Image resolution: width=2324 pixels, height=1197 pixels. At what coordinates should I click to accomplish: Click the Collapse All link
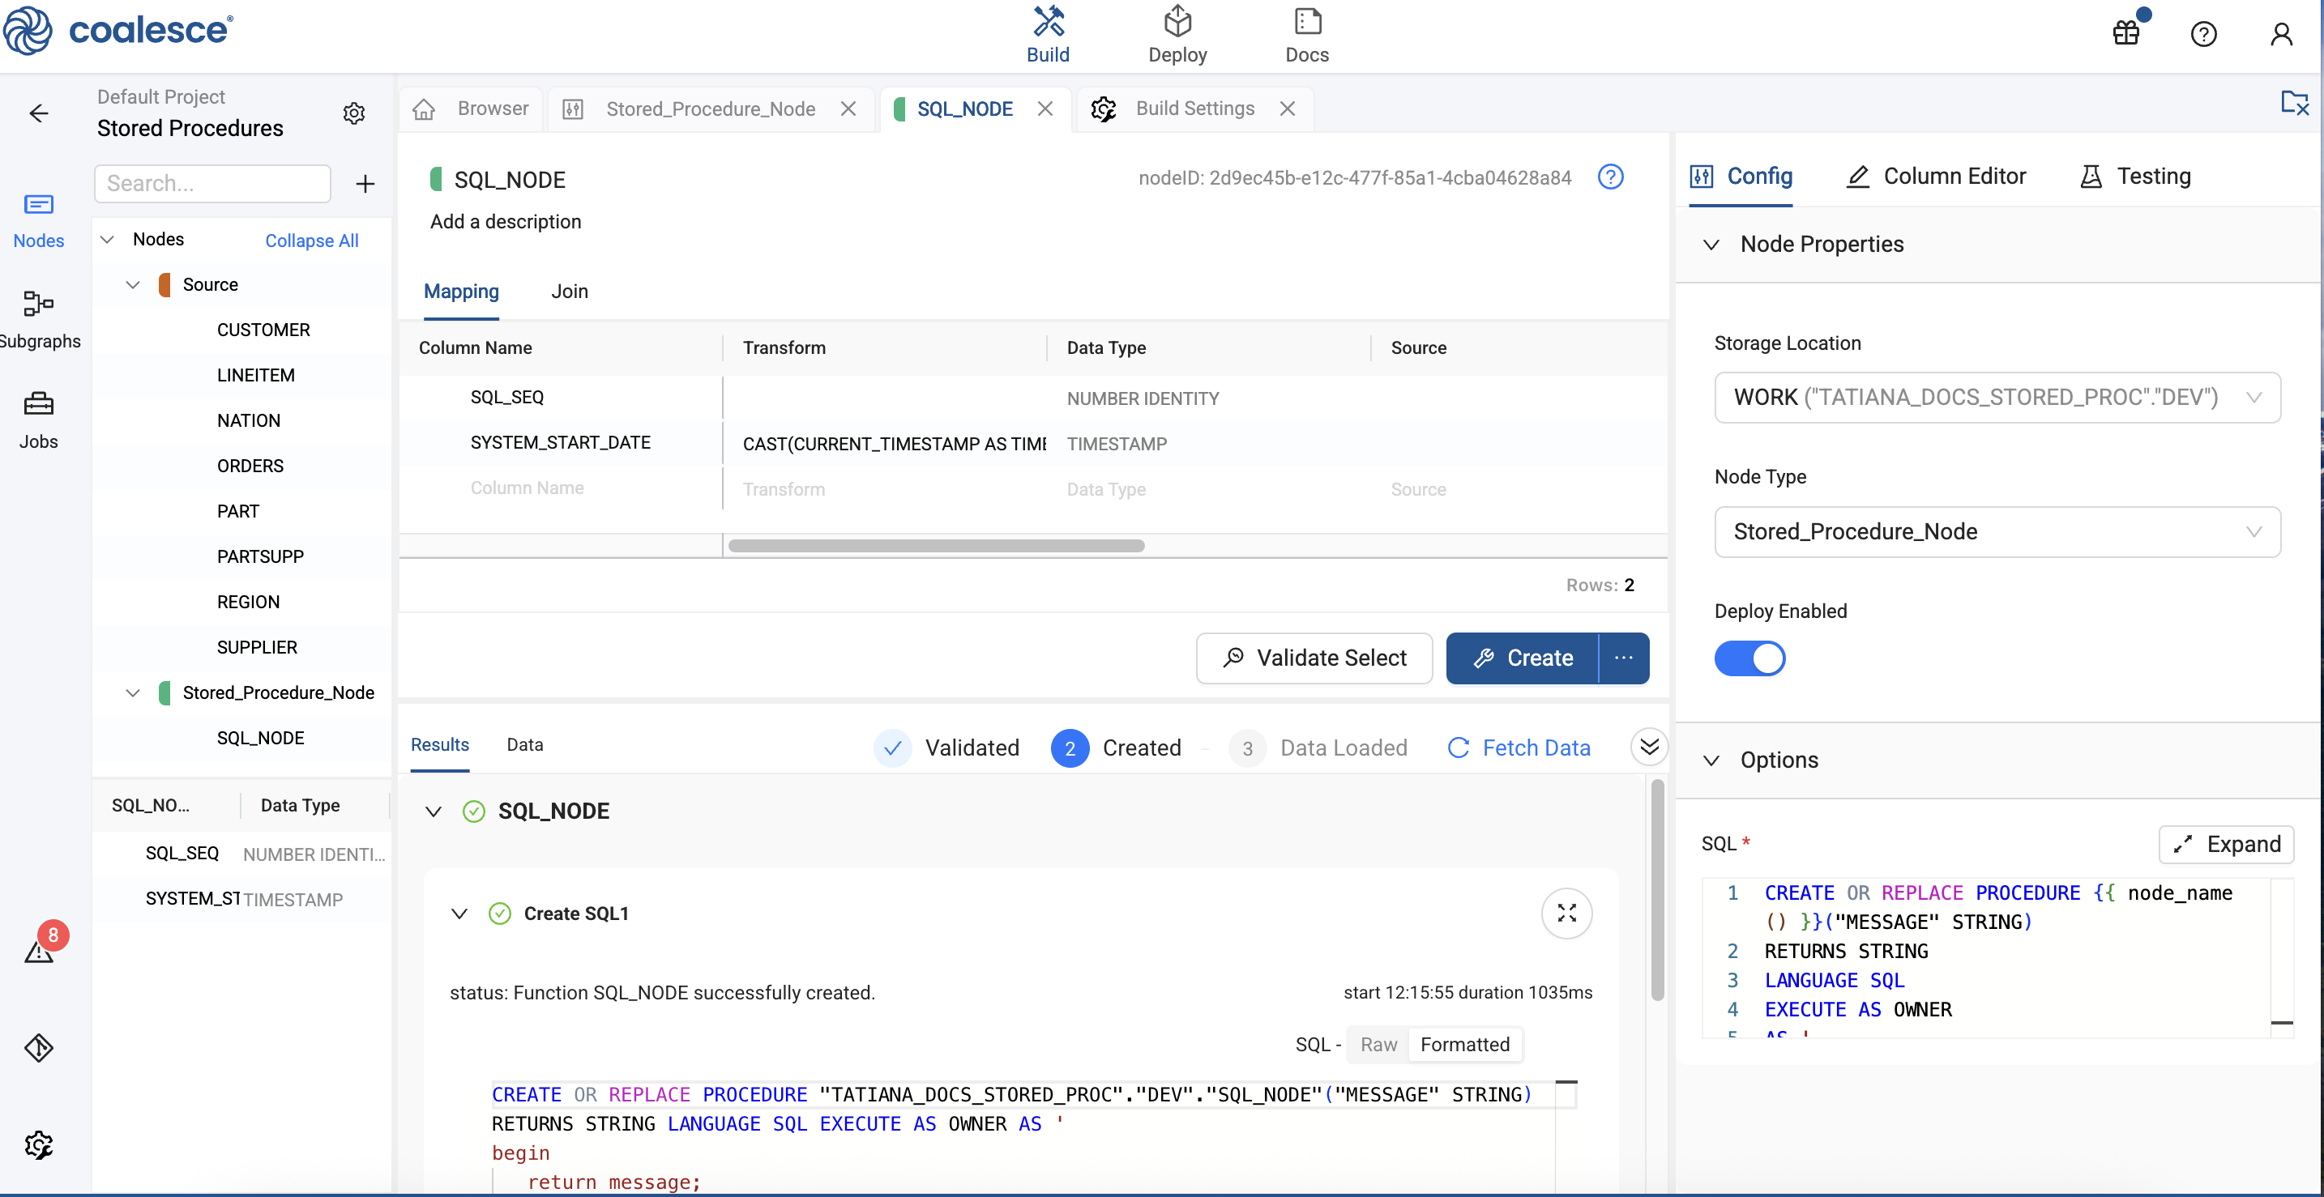(x=311, y=241)
